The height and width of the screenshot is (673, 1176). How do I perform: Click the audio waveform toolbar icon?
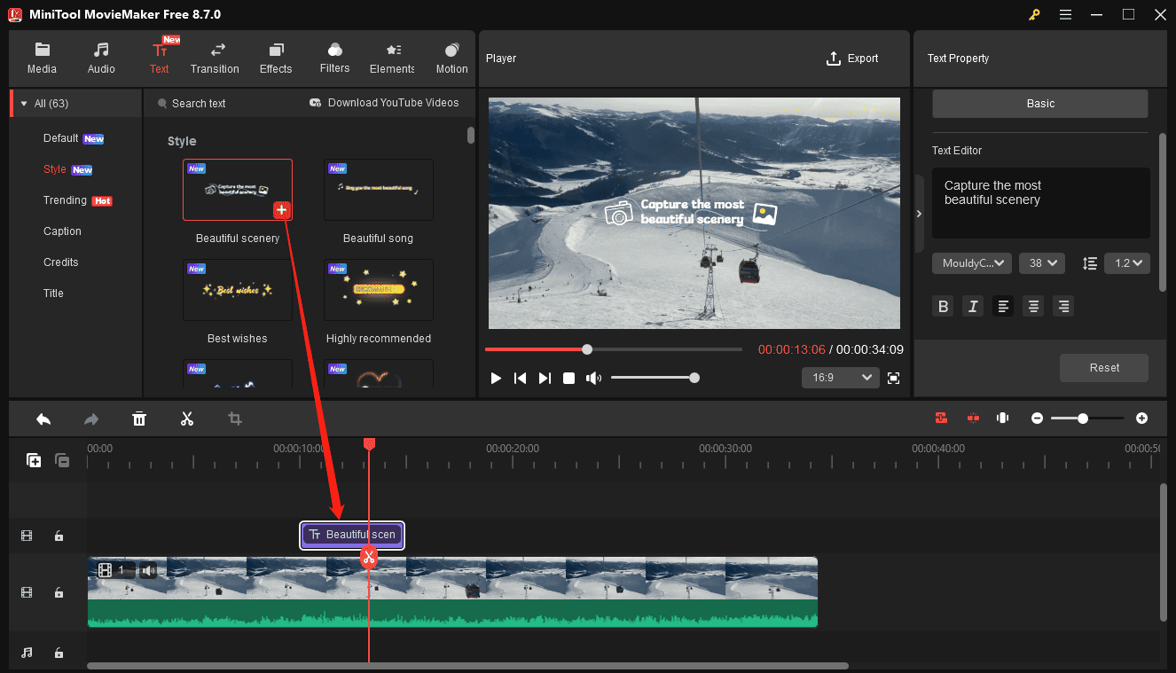(x=1003, y=418)
